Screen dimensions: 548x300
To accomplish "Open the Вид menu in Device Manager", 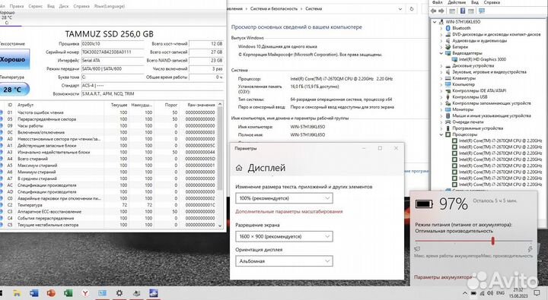I will pyautogui.click(x=475, y=2).
